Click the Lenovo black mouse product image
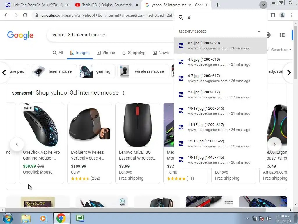The image size is (298, 224). point(138,125)
